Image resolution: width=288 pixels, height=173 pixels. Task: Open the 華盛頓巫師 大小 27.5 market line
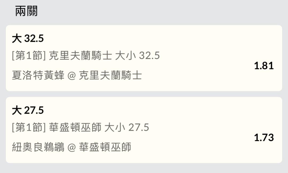[x=99, y=127]
